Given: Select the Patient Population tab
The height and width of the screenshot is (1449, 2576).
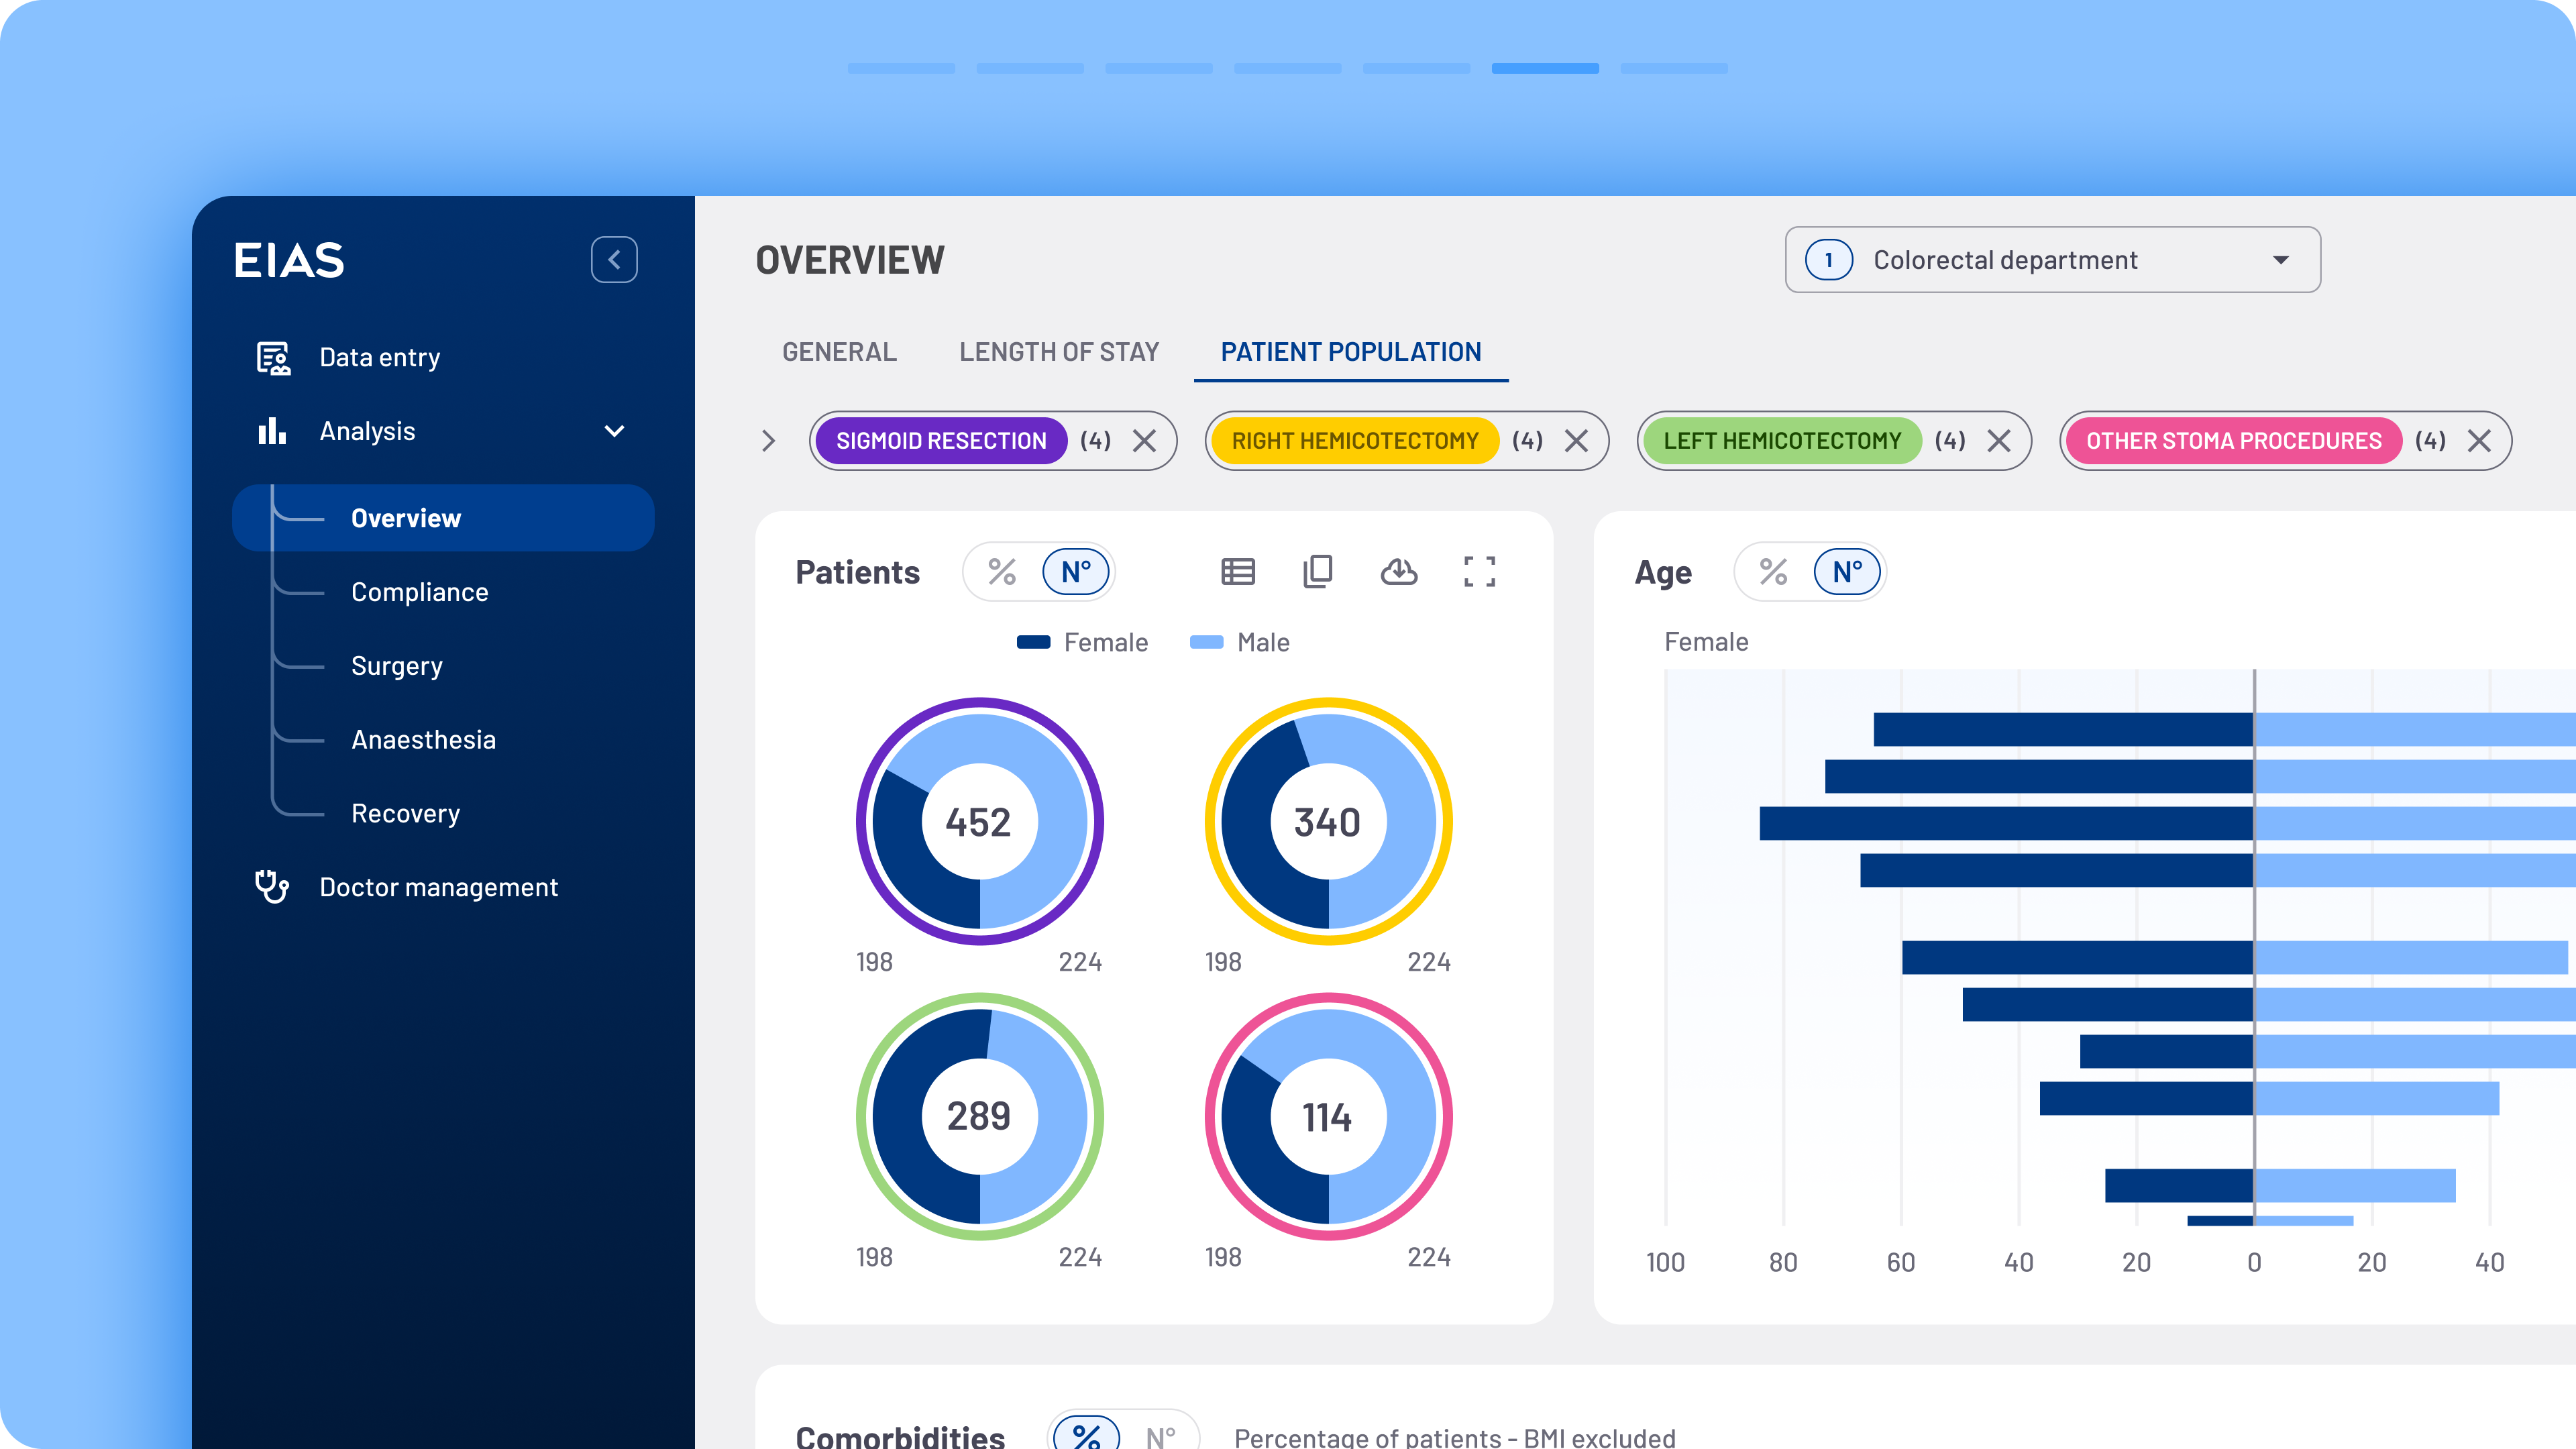Looking at the screenshot, I should [1351, 352].
